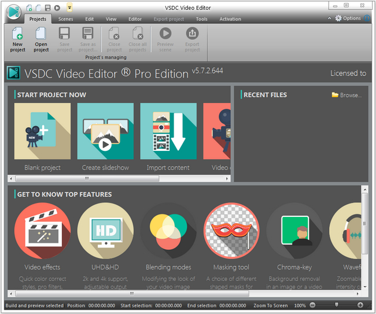Open the Waveform headphones feature circle
The height and width of the screenshot is (314, 376).
[x=345, y=231]
